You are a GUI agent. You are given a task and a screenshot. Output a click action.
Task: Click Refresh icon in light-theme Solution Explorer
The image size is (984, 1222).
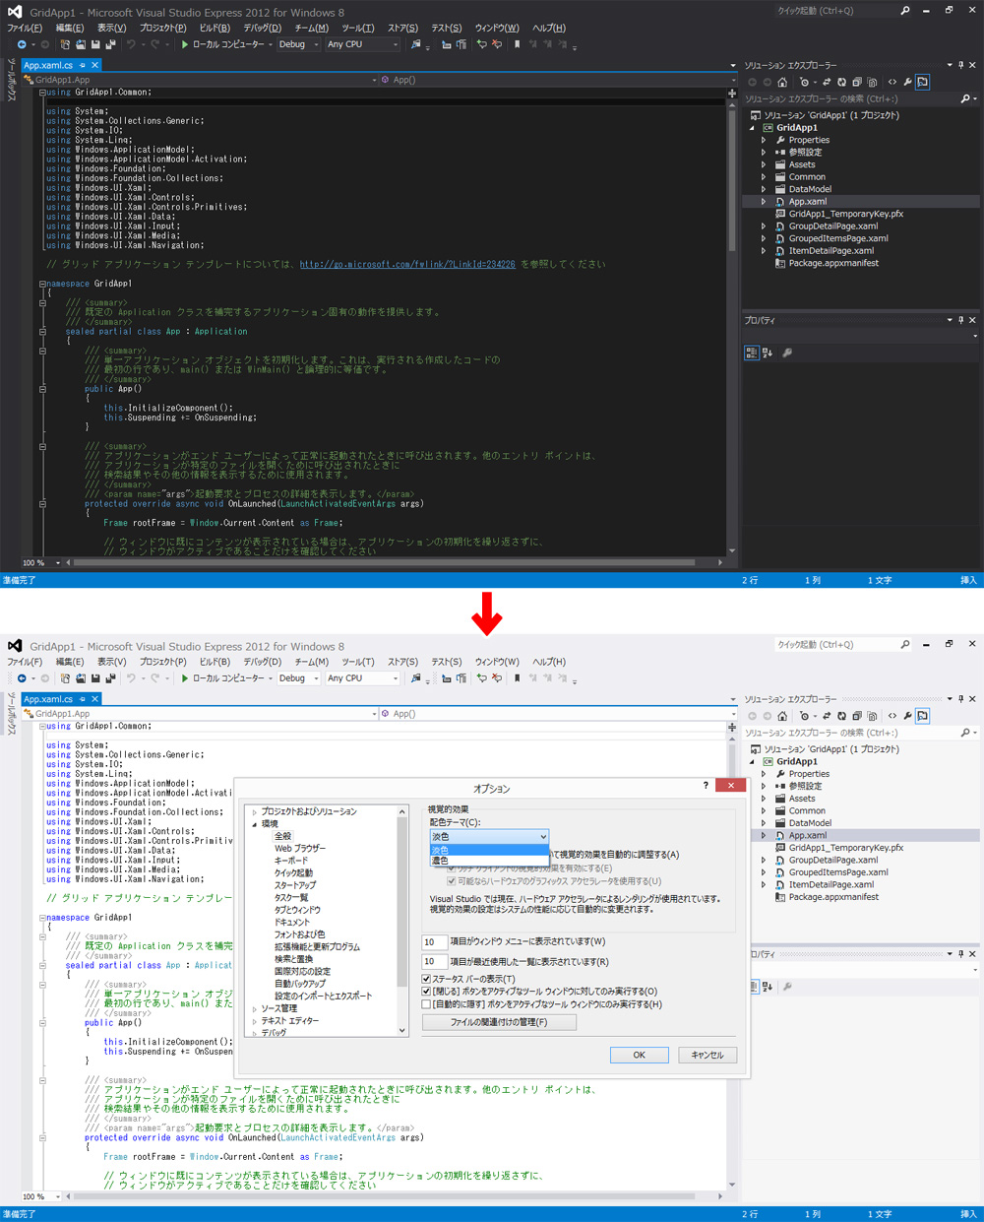(x=841, y=717)
